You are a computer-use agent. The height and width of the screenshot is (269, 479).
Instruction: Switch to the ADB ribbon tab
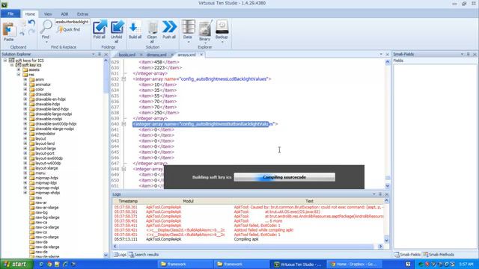(x=64, y=14)
